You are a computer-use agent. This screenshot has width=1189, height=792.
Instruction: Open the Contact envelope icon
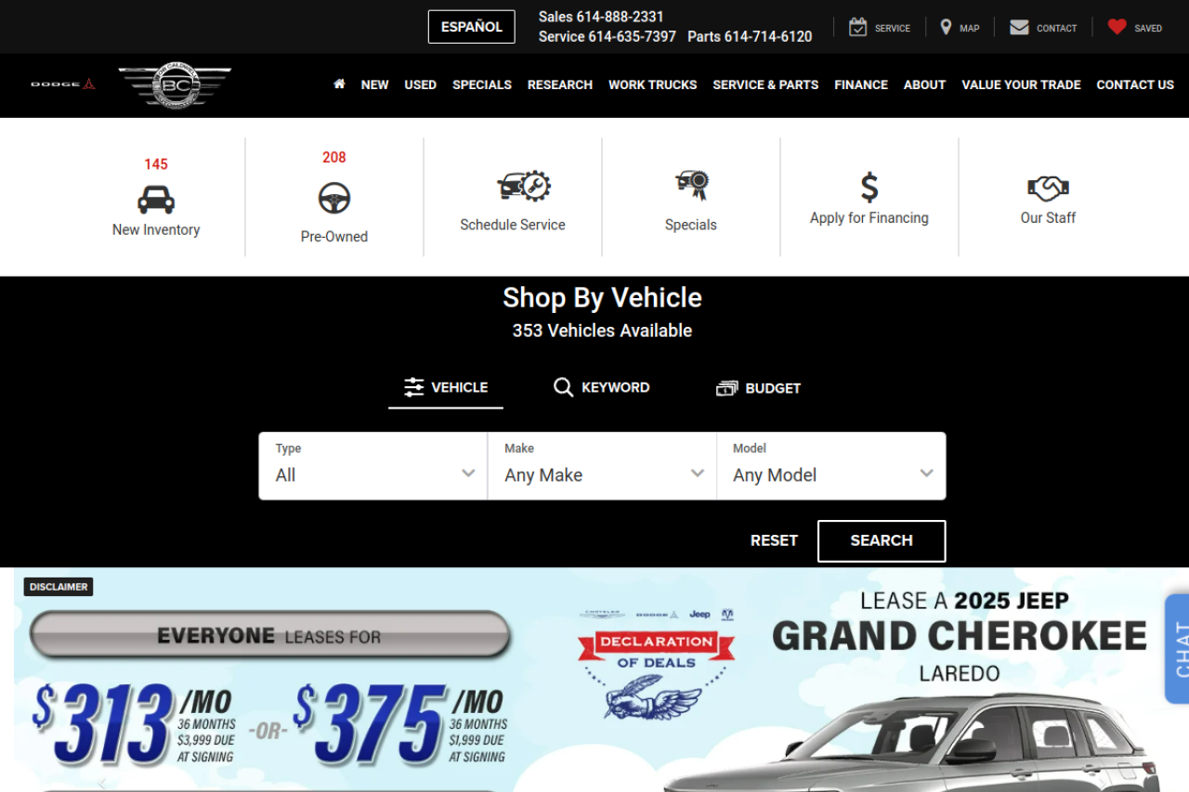coord(1019,27)
